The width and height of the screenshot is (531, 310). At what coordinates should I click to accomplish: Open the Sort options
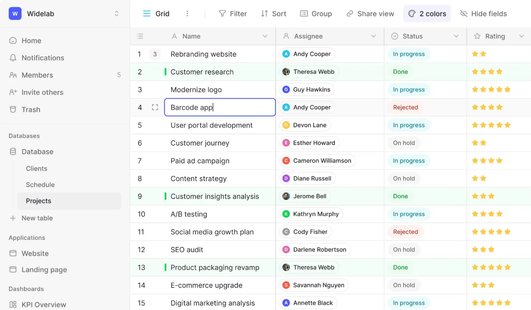click(274, 13)
